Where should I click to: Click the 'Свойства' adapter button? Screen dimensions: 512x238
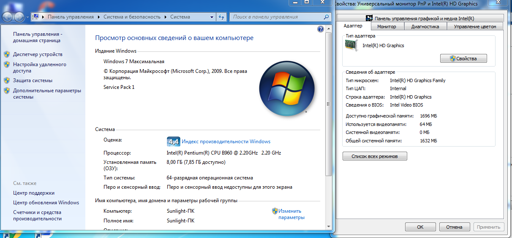463,59
